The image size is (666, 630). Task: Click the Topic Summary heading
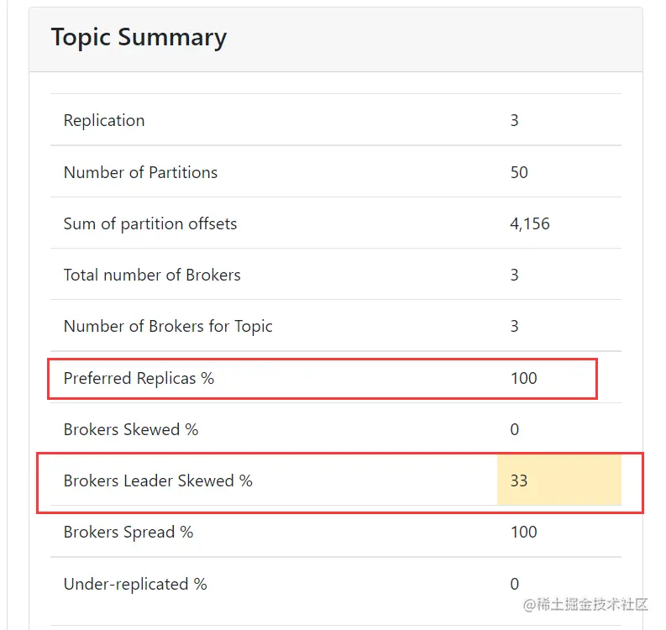[x=139, y=38]
